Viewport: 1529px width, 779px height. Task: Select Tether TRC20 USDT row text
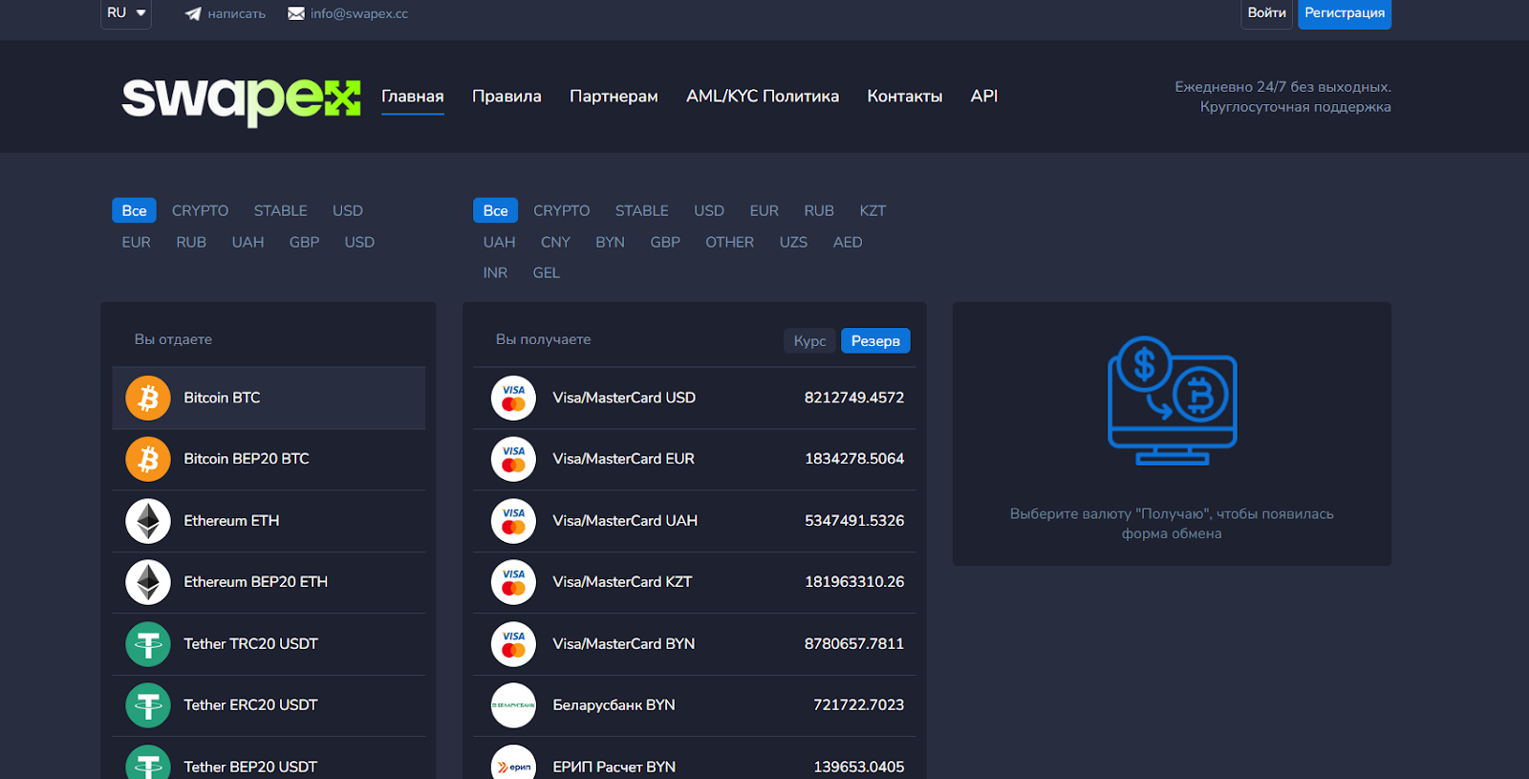[250, 644]
